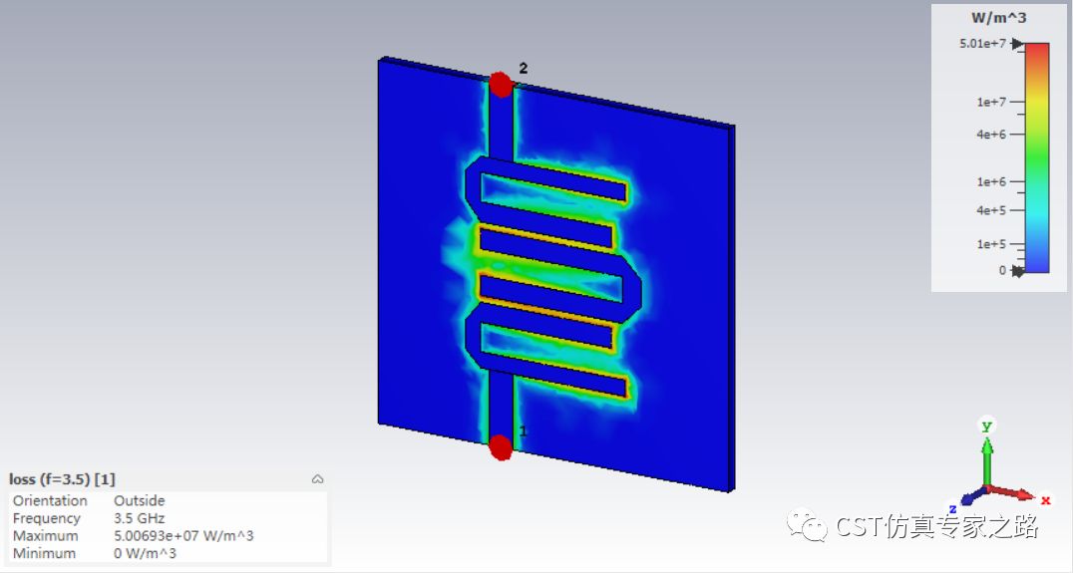Viewport: 1073px width, 573px height.
Task: Click the 'loss (f=3.5) [1]' panel title
Action: click(x=62, y=479)
